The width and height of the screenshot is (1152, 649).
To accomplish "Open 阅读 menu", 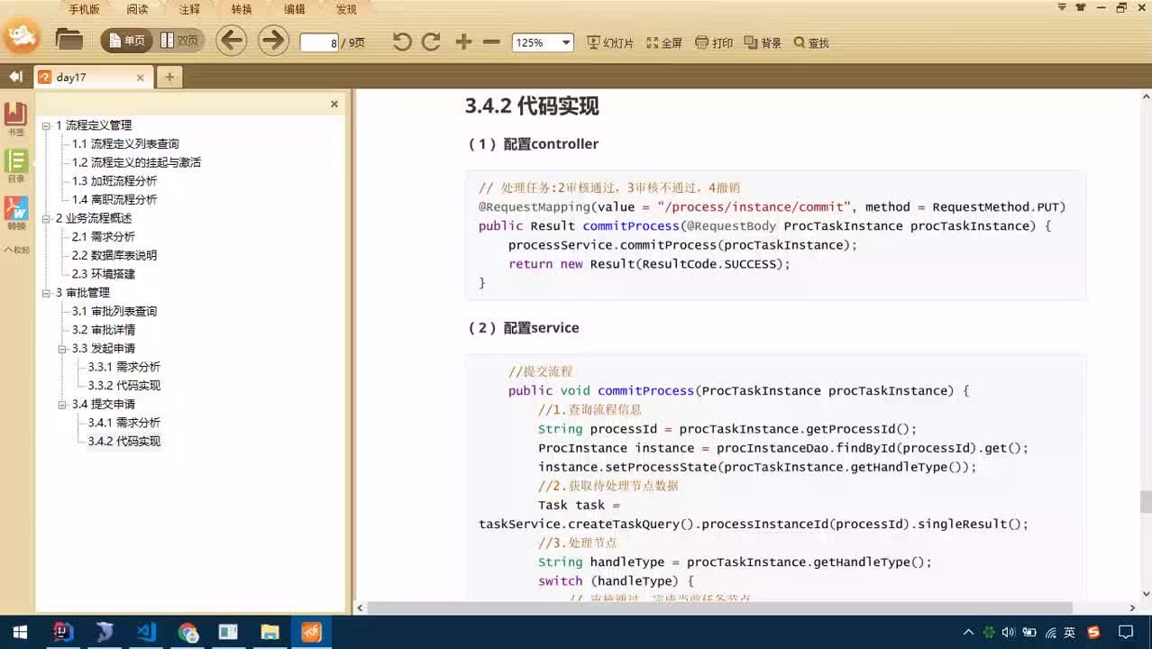I will pos(137,10).
